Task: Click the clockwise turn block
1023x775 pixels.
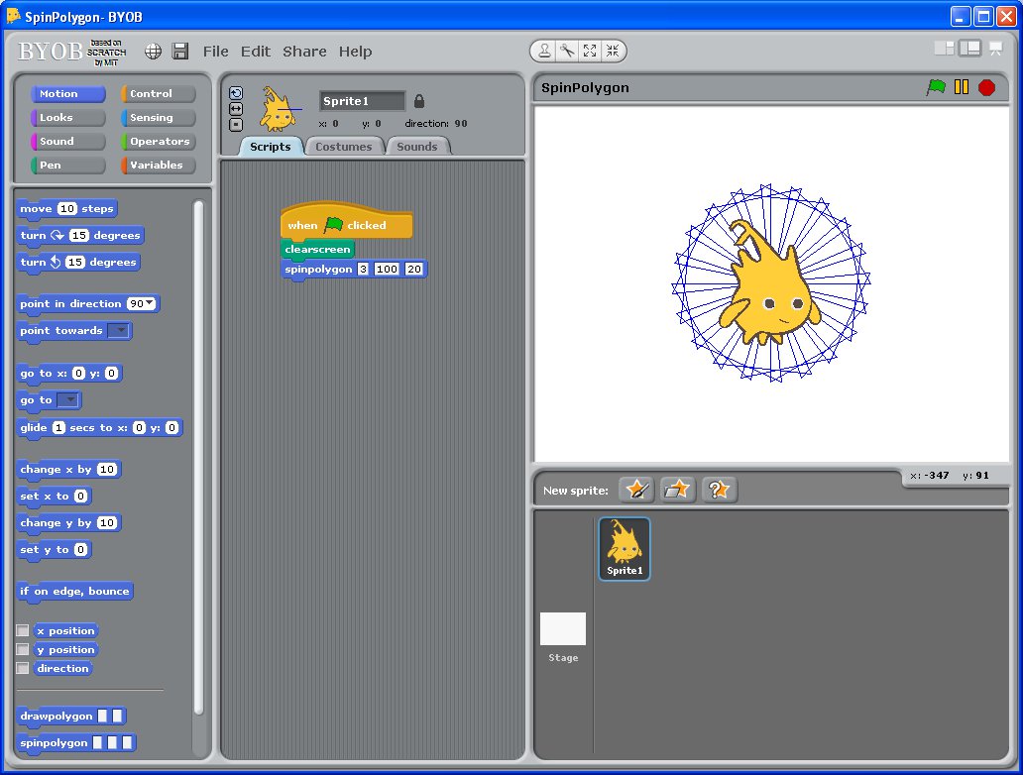Action: (81, 236)
